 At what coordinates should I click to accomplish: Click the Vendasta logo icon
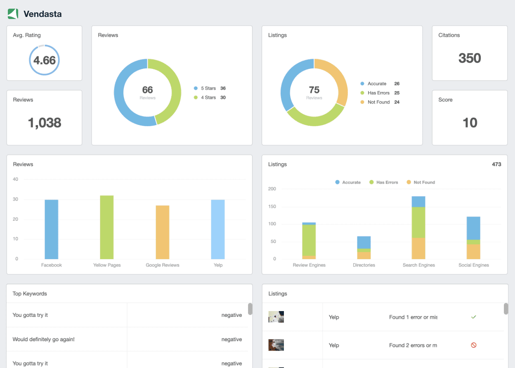[x=12, y=14]
